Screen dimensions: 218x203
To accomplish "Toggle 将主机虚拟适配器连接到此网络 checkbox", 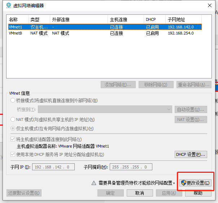I will point(13,139).
